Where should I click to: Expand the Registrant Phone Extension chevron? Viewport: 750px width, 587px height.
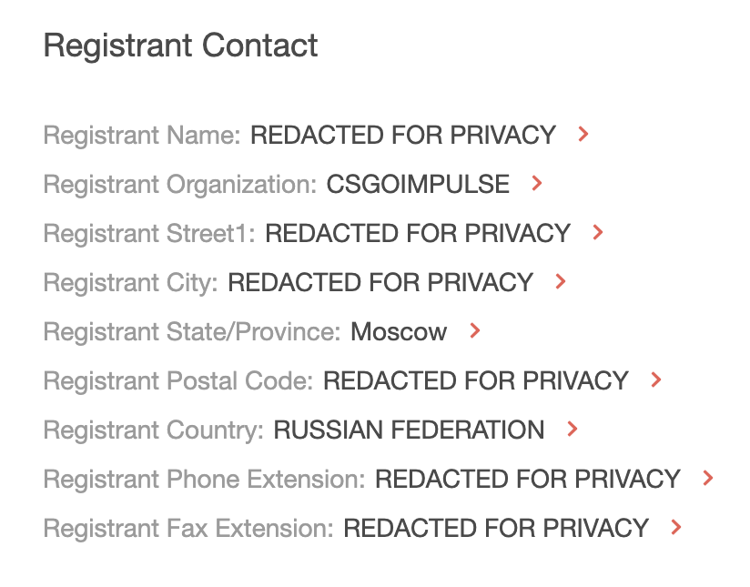708,479
